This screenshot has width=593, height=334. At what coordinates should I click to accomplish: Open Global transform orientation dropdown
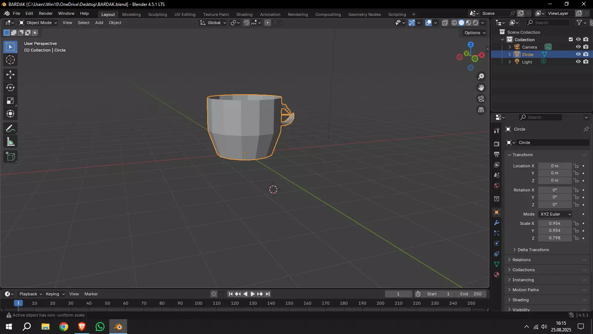pos(213,23)
